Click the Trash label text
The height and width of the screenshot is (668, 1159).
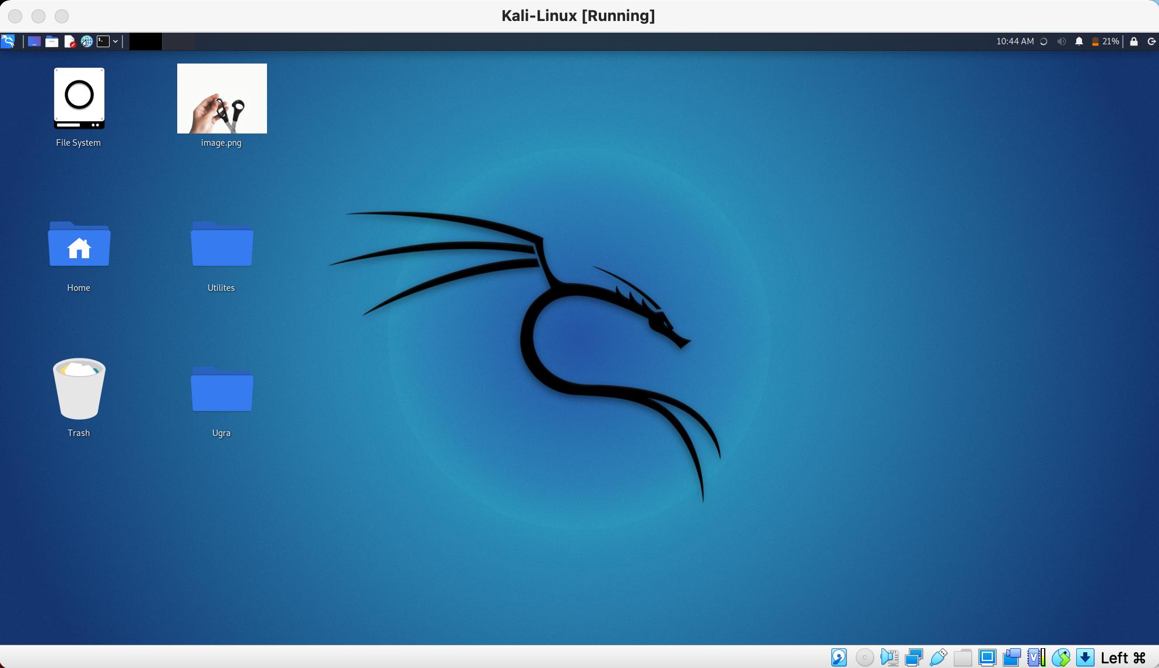click(79, 433)
